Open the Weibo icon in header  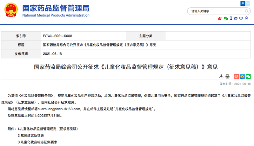pos(220,18)
